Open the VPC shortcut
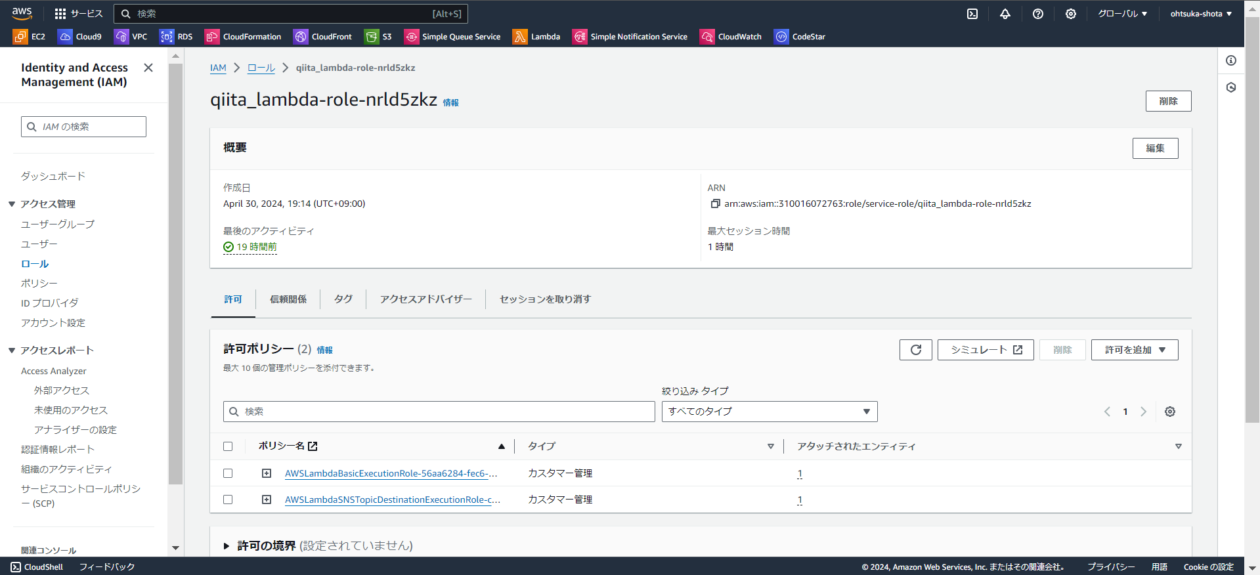The width and height of the screenshot is (1260, 575). (x=131, y=37)
